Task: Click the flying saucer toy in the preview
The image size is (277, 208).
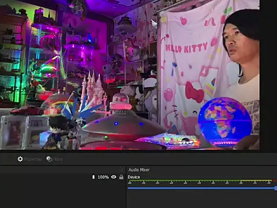Action: click(x=123, y=125)
